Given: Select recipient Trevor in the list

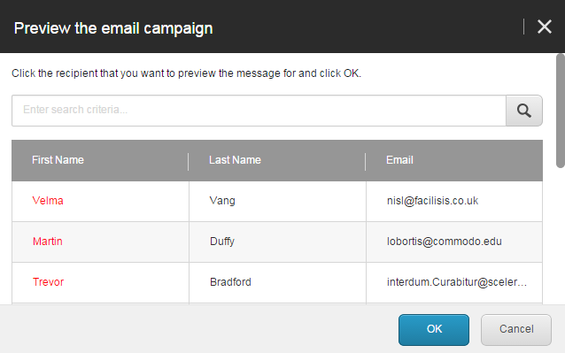Looking at the screenshot, I should click(49, 282).
